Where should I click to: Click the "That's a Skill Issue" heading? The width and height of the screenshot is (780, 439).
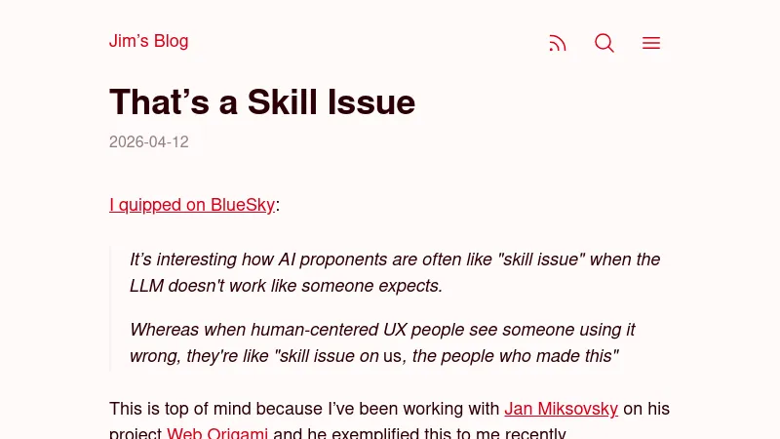pos(262,101)
